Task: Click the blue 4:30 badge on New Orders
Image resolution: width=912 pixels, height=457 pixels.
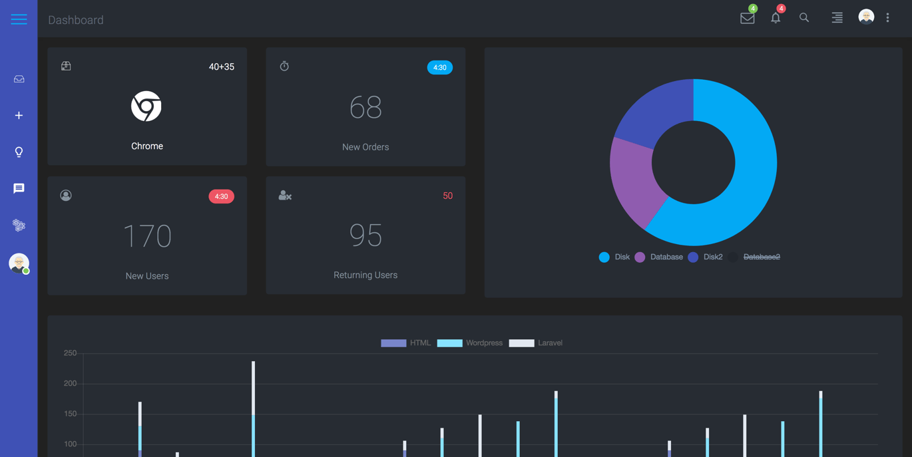Action: click(x=440, y=67)
